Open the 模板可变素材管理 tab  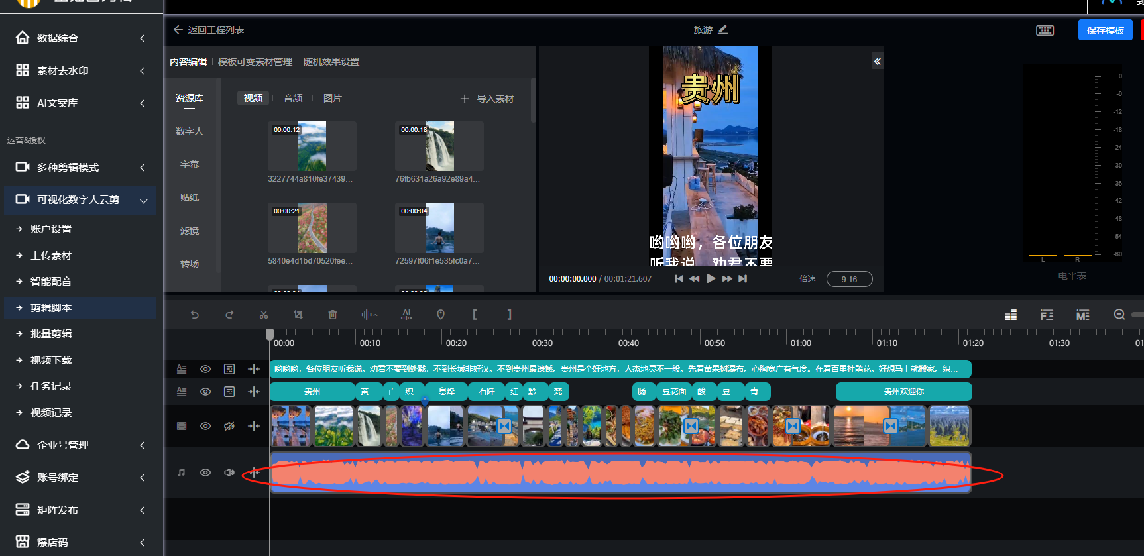point(255,62)
